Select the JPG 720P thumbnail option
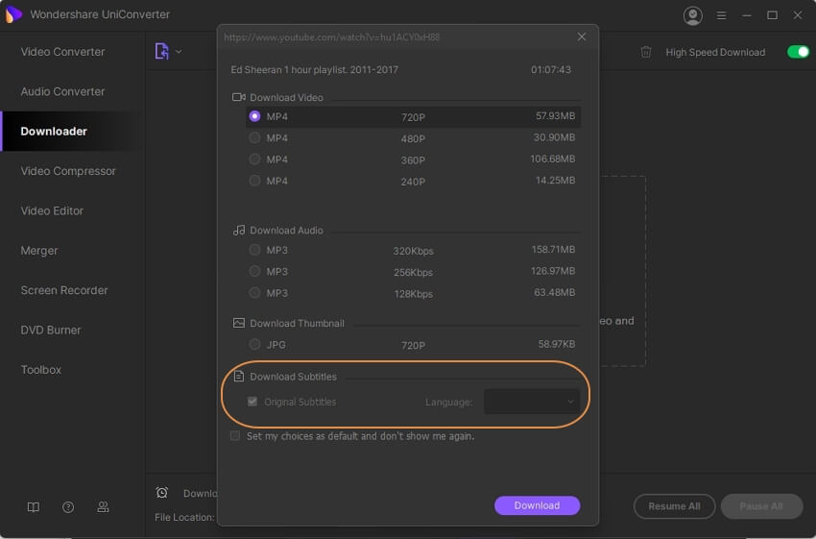The image size is (816, 539). coord(254,344)
